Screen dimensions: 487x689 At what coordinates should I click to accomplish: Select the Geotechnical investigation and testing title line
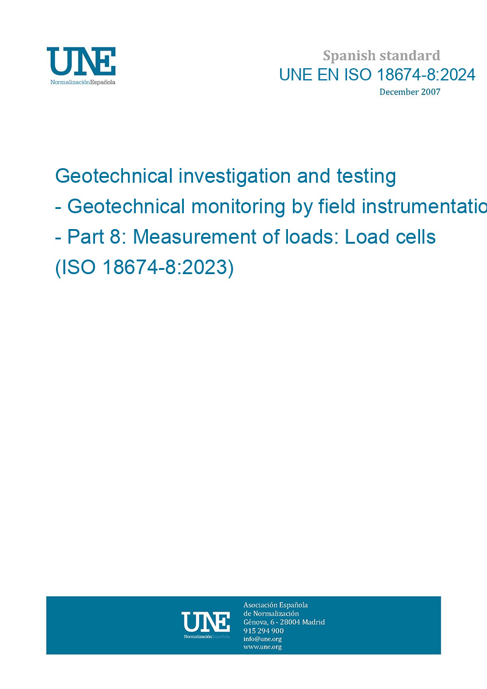226,176
